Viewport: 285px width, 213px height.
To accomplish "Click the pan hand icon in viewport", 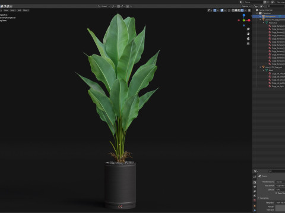I will 248,34.
